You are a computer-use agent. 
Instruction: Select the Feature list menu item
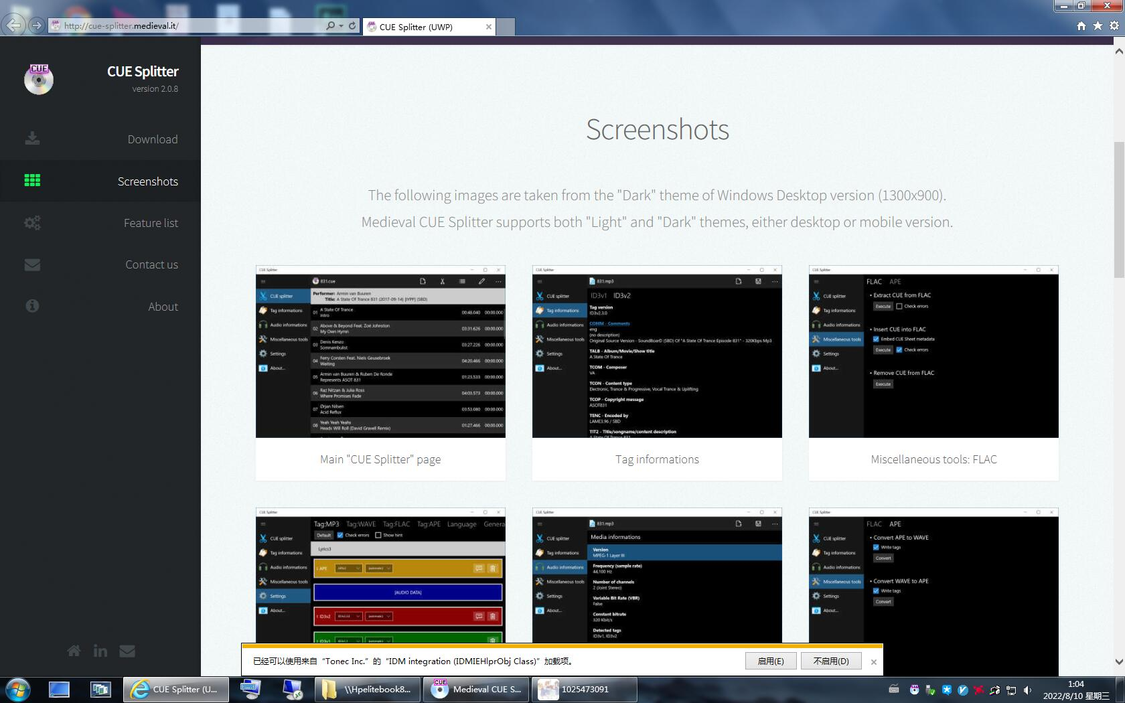(x=100, y=223)
